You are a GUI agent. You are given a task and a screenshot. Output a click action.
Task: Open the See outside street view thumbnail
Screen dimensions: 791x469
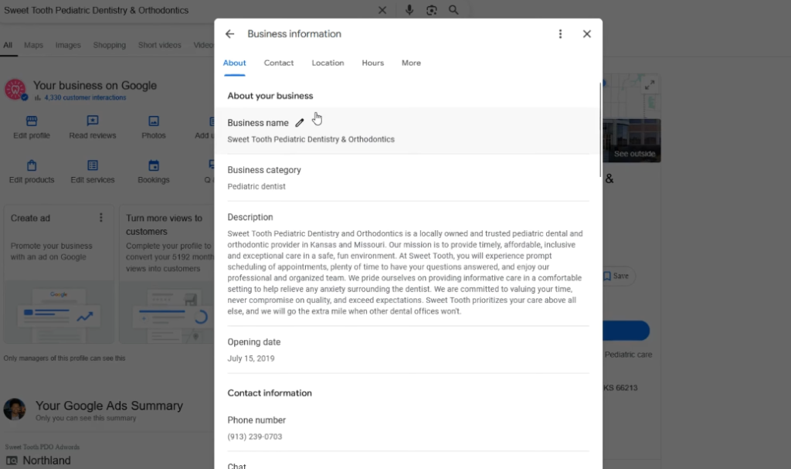click(x=632, y=141)
